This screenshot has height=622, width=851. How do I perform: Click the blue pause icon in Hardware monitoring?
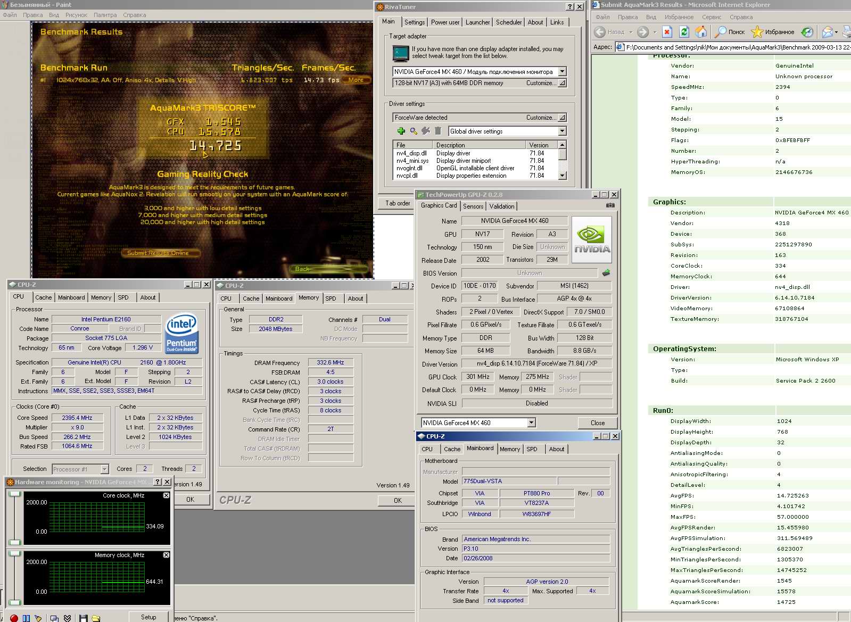[x=26, y=618]
